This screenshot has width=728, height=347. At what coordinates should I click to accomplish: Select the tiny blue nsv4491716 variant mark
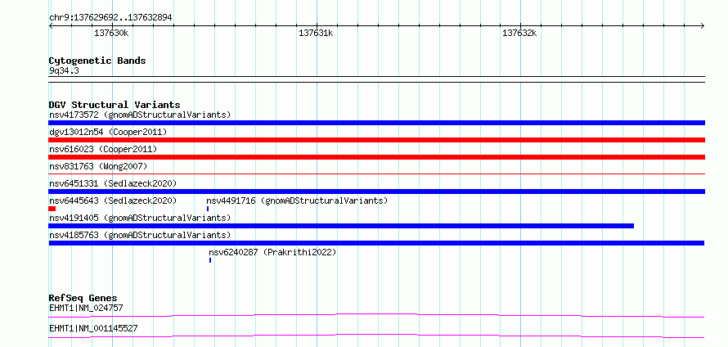(208, 209)
